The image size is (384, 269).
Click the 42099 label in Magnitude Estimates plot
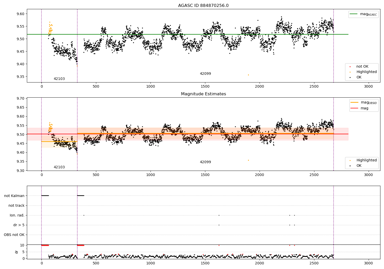coord(205,162)
